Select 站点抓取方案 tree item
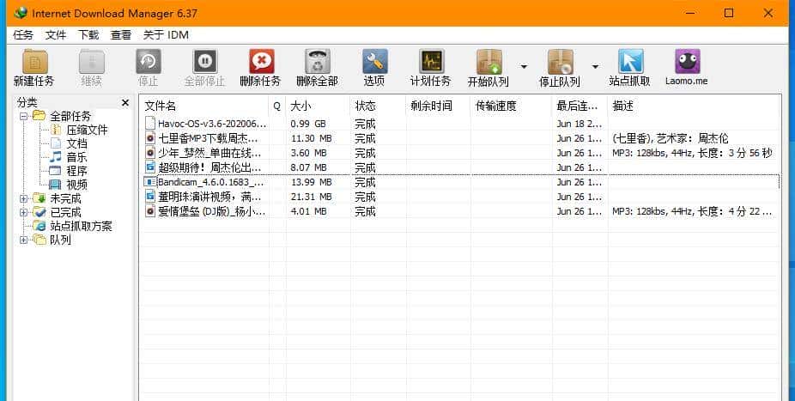The image size is (795, 401). [x=81, y=226]
